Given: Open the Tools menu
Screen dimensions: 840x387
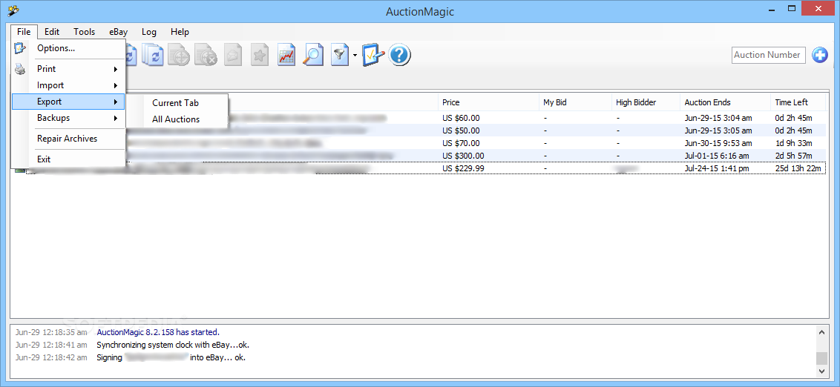Looking at the screenshot, I should (x=84, y=32).
